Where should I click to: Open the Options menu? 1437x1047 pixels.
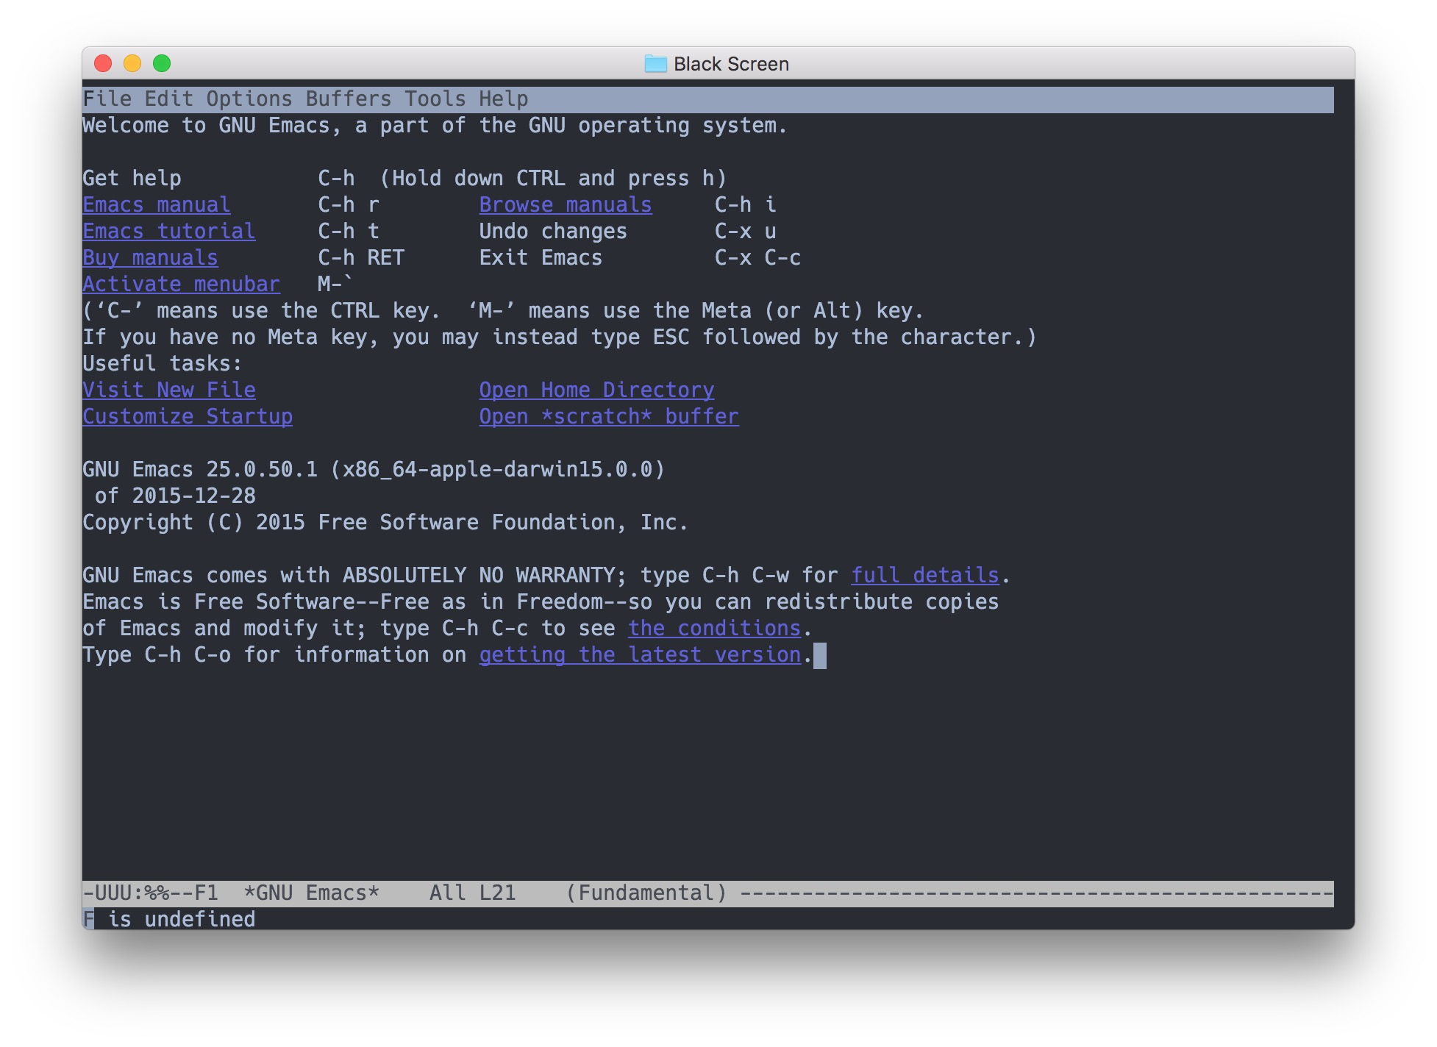pyautogui.click(x=249, y=99)
